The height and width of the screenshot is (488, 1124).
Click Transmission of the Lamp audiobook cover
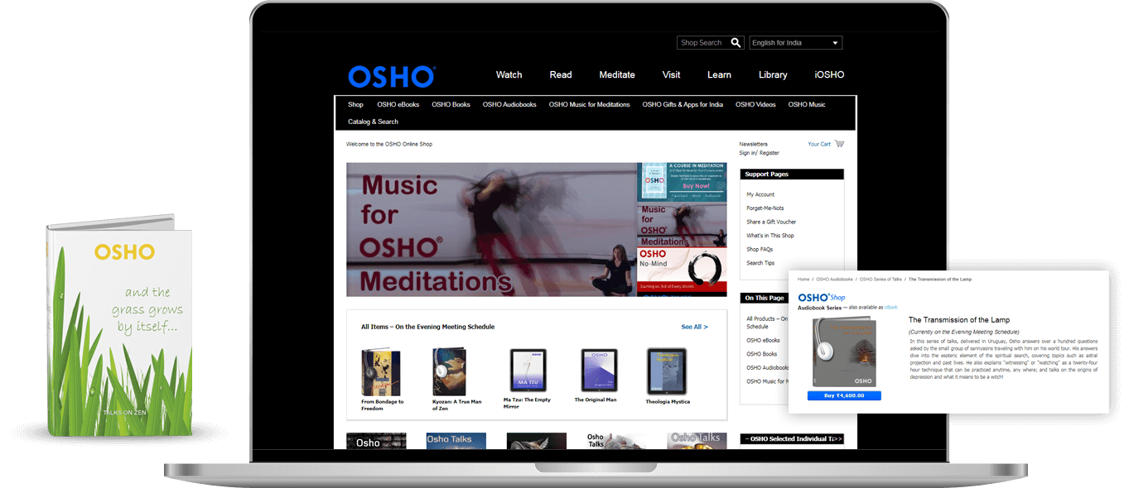click(844, 352)
